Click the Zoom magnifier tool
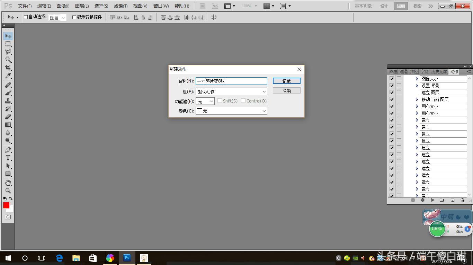Image resolution: width=473 pixels, height=265 pixels. point(8,191)
